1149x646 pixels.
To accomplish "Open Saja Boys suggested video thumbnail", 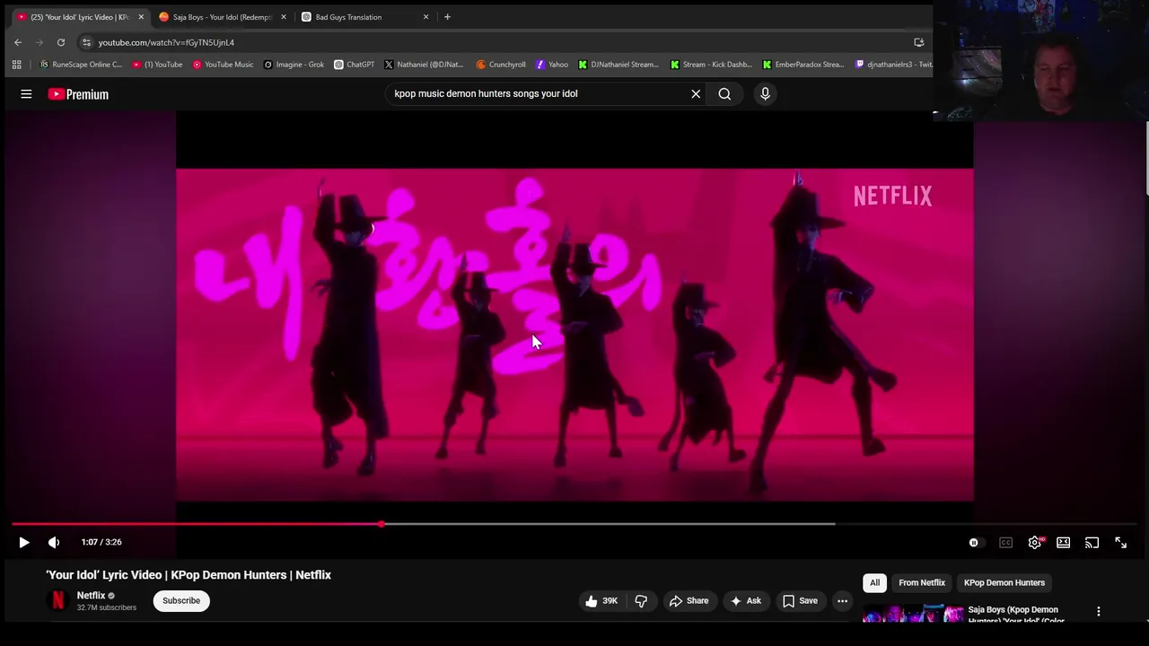I will (913, 615).
